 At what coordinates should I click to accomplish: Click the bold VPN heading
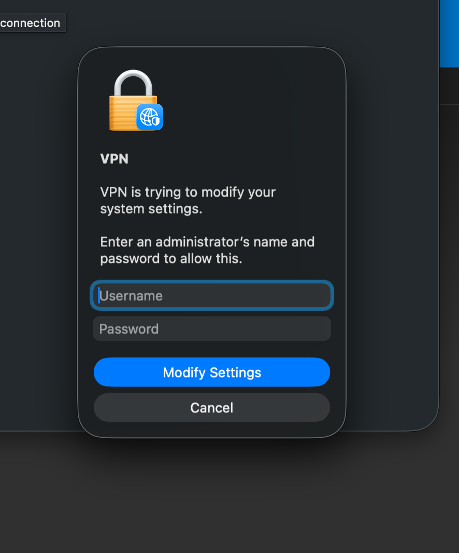[x=114, y=159]
